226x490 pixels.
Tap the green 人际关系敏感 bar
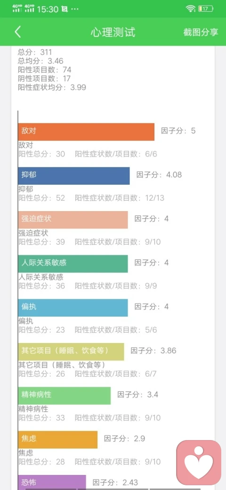coord(73,264)
